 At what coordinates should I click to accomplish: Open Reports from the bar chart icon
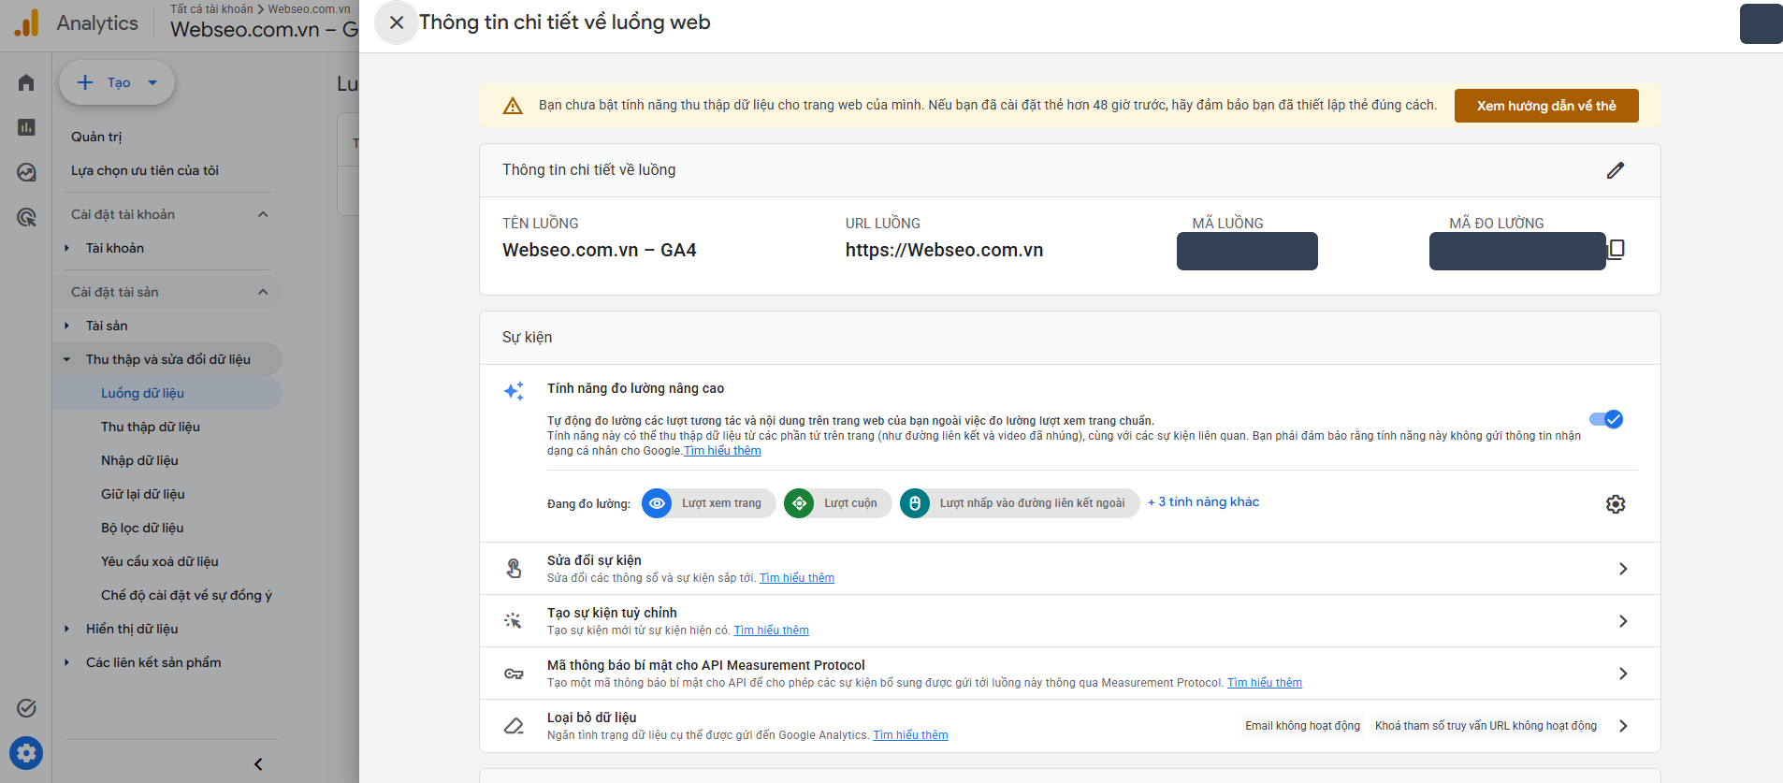[x=26, y=127]
